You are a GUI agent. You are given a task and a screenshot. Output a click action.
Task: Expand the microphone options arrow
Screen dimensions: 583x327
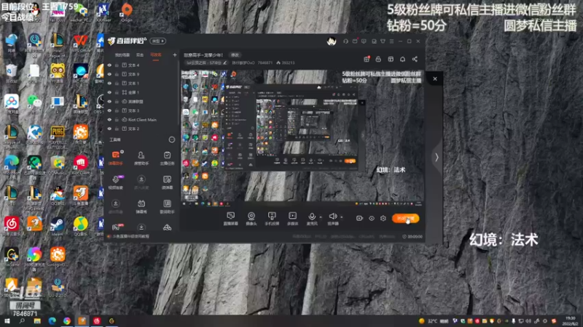(x=321, y=217)
